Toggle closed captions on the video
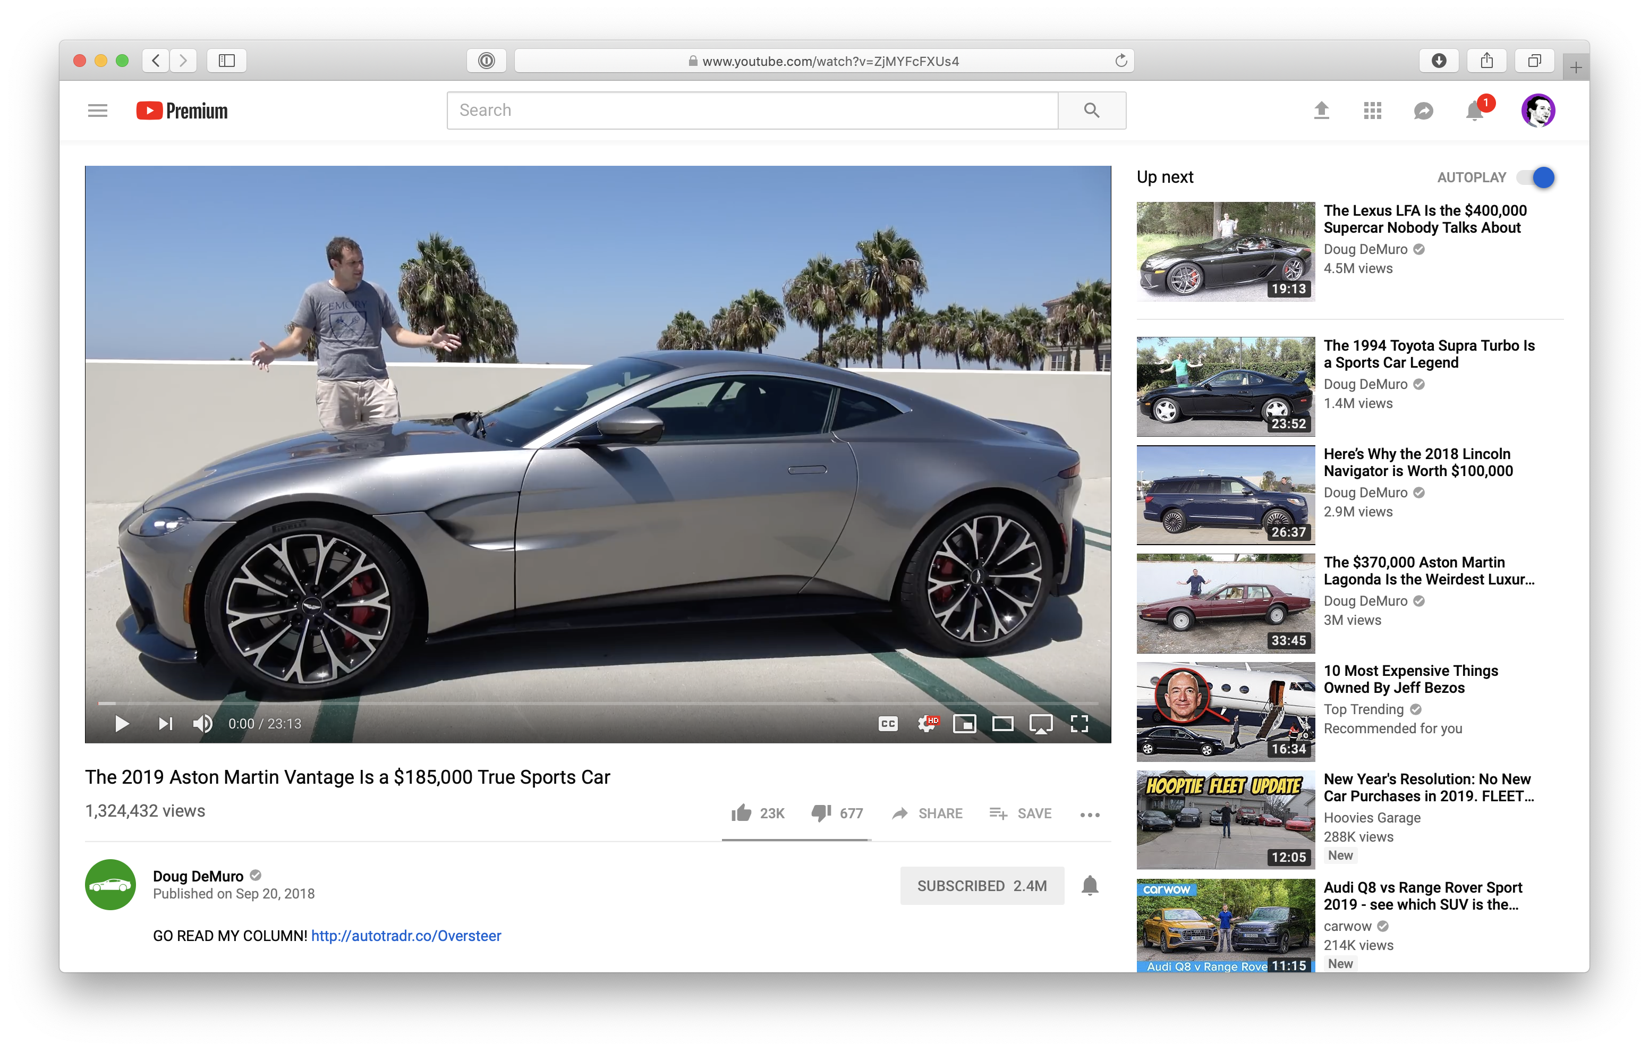Screen dimensions: 1649x1051 (888, 724)
